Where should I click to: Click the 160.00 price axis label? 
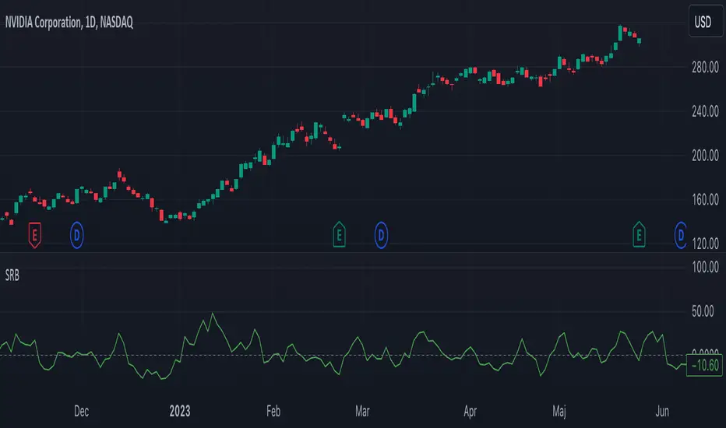click(x=705, y=200)
